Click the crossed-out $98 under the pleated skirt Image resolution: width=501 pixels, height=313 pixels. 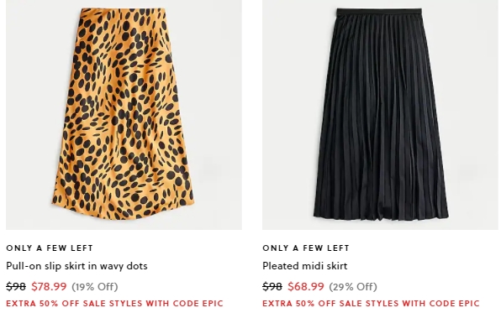tap(272, 286)
